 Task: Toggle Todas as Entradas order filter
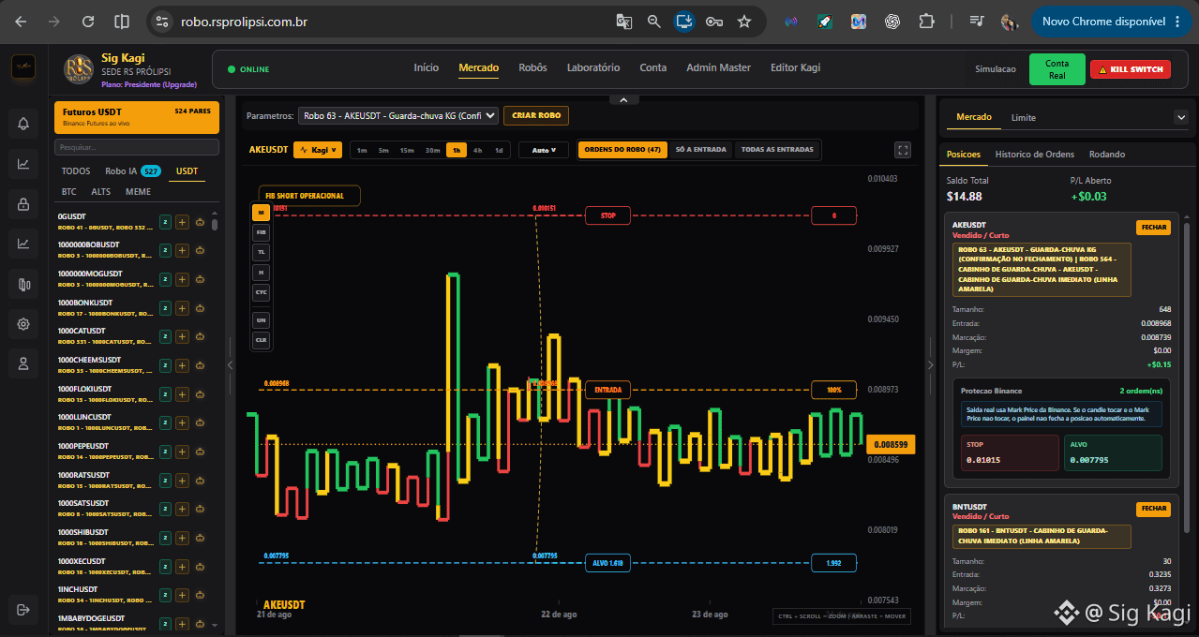point(777,150)
